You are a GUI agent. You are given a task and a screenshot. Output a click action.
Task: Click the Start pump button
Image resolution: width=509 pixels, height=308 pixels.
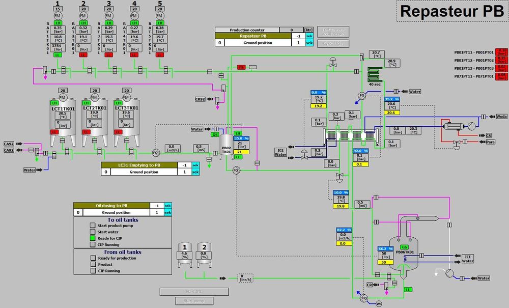pyautogui.click(x=194, y=301)
